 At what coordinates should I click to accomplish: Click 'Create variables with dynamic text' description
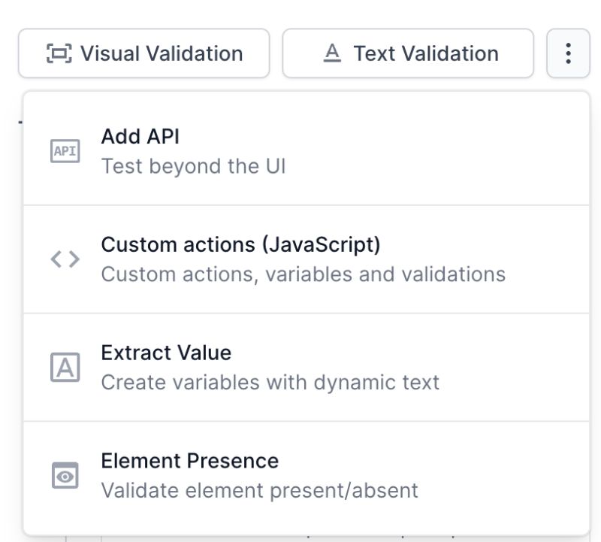[270, 383]
